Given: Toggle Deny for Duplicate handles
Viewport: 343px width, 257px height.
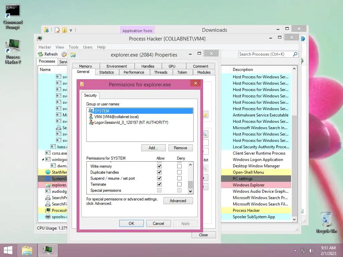Looking at the screenshot, I should point(179,172).
